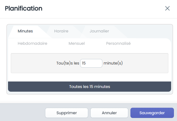
Task: Select the Minutes tab
Action: click(x=25, y=31)
